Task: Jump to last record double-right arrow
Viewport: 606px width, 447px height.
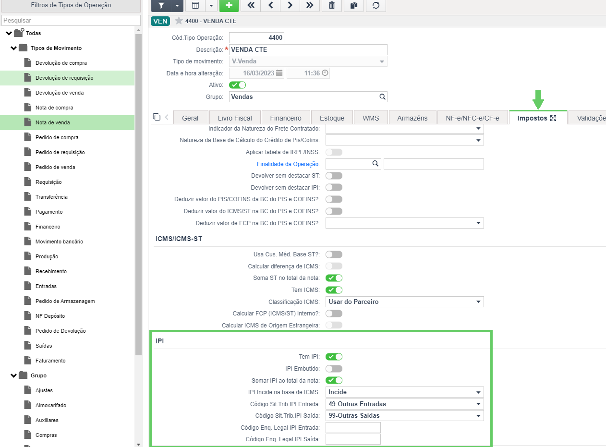Action: click(x=310, y=5)
